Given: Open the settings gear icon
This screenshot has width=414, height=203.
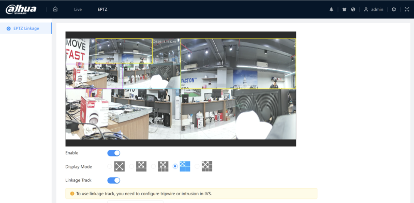Looking at the screenshot, I should [x=394, y=9].
